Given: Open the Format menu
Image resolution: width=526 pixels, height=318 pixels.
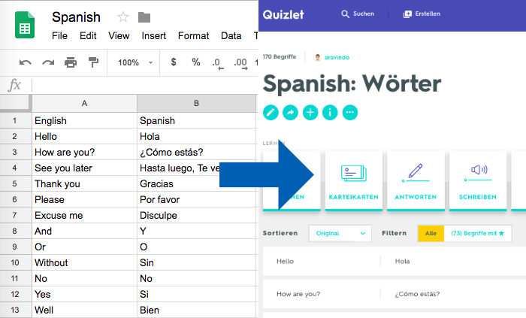Looking at the screenshot, I should point(193,35).
